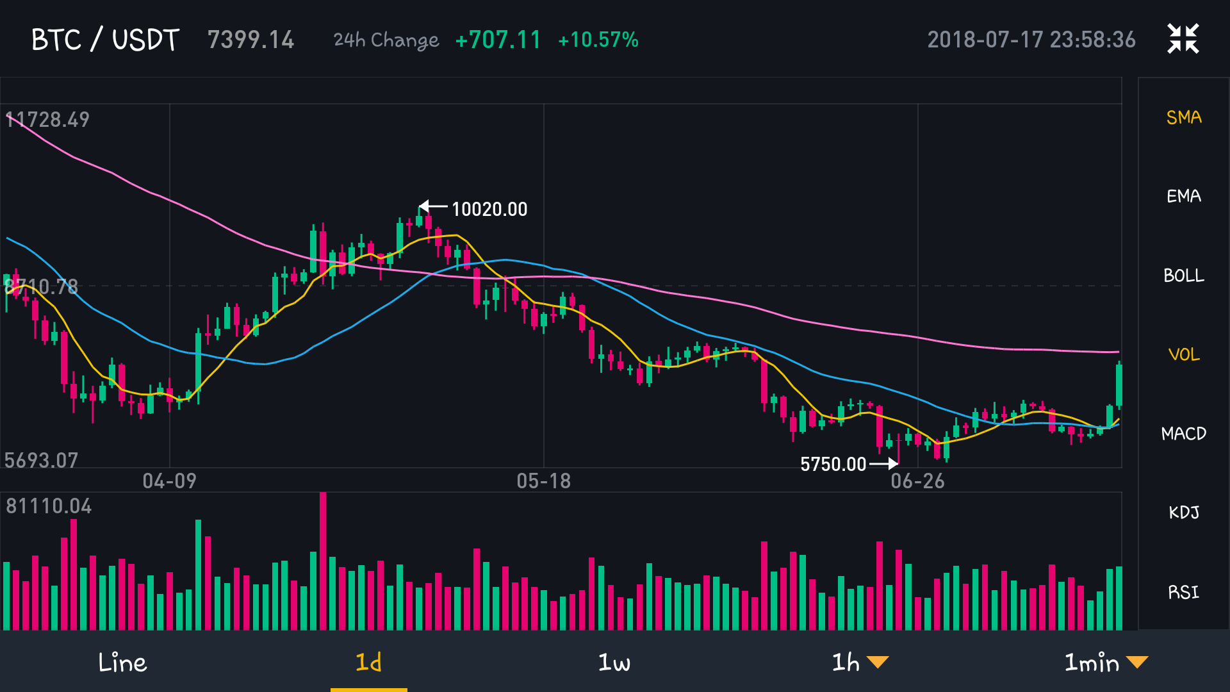Click the BTC / USDT pair title
Viewport: 1230px width, 692px height.
point(105,40)
